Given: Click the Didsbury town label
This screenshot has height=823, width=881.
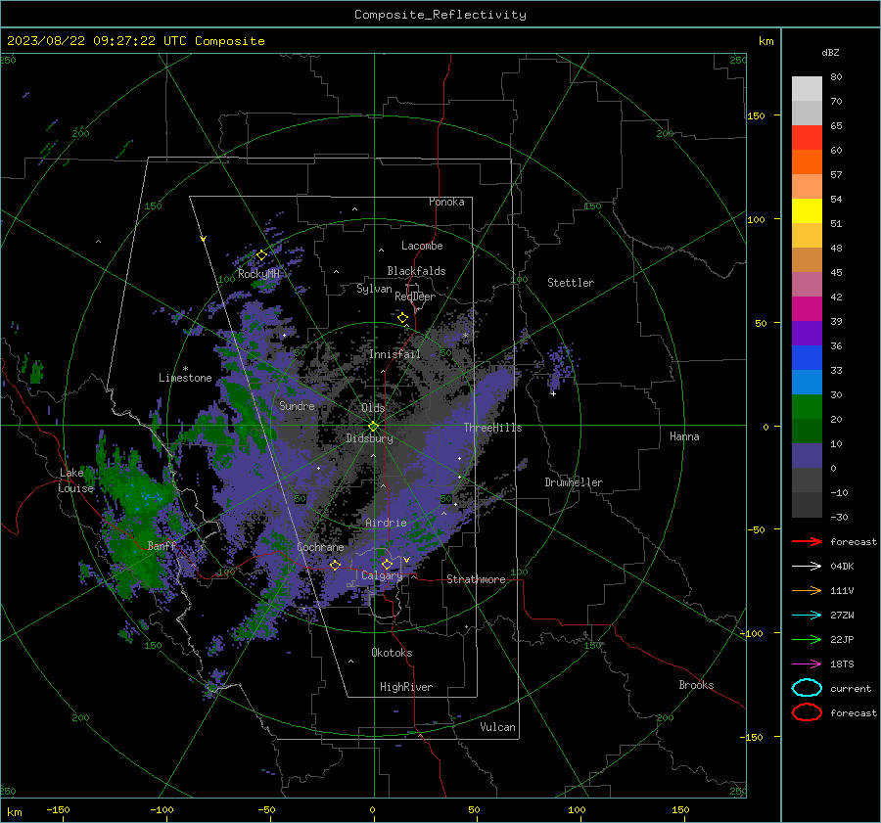Looking at the screenshot, I should point(369,438).
